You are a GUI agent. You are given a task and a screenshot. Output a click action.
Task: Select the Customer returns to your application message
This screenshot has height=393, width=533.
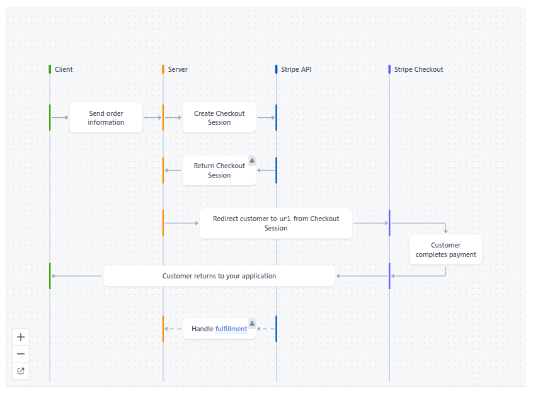(x=219, y=276)
